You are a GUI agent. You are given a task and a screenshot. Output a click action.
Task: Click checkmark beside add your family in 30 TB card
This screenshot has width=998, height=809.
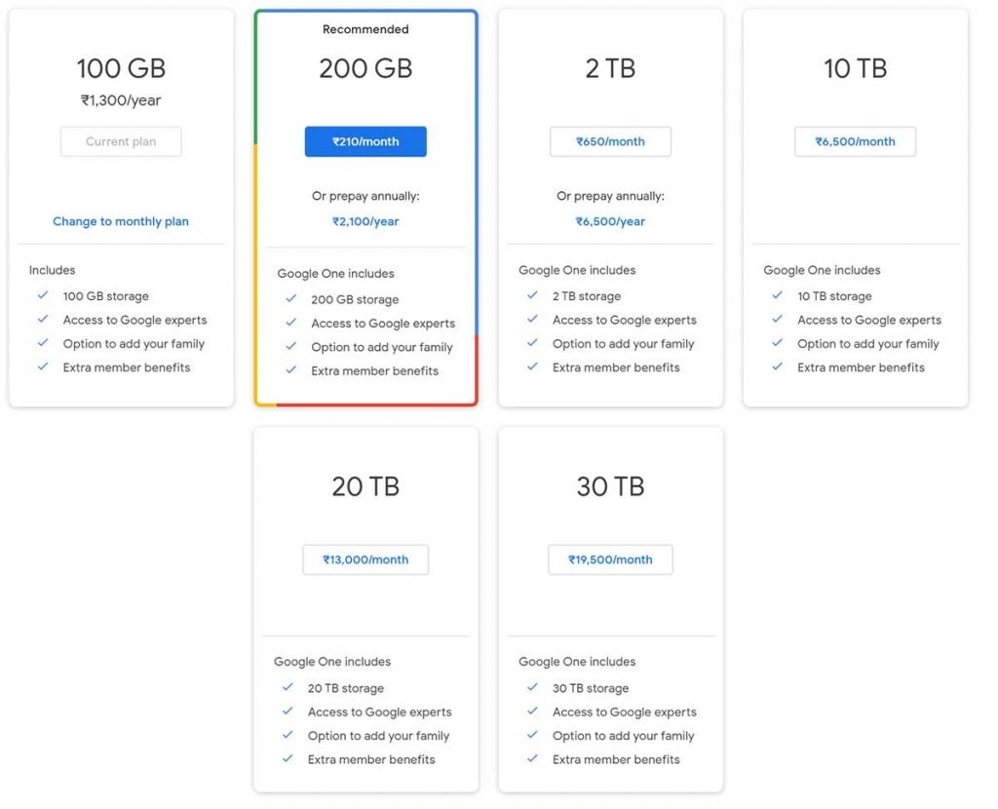point(532,735)
